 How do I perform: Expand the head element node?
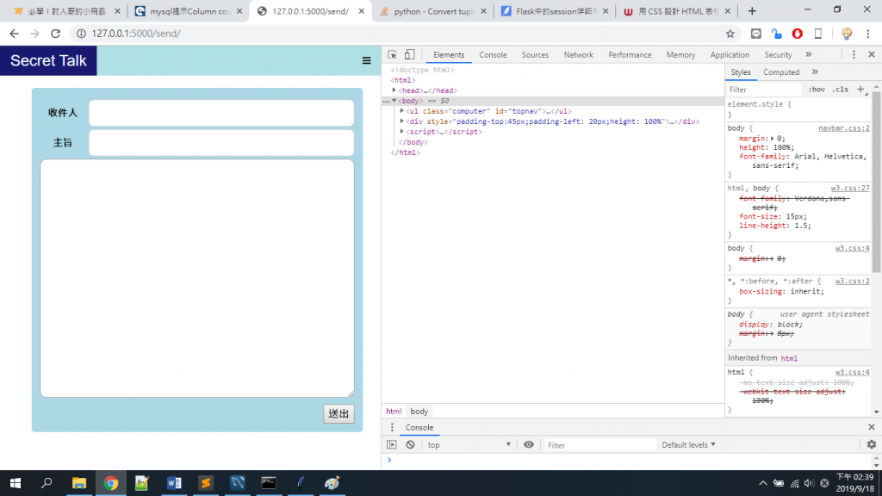[394, 90]
